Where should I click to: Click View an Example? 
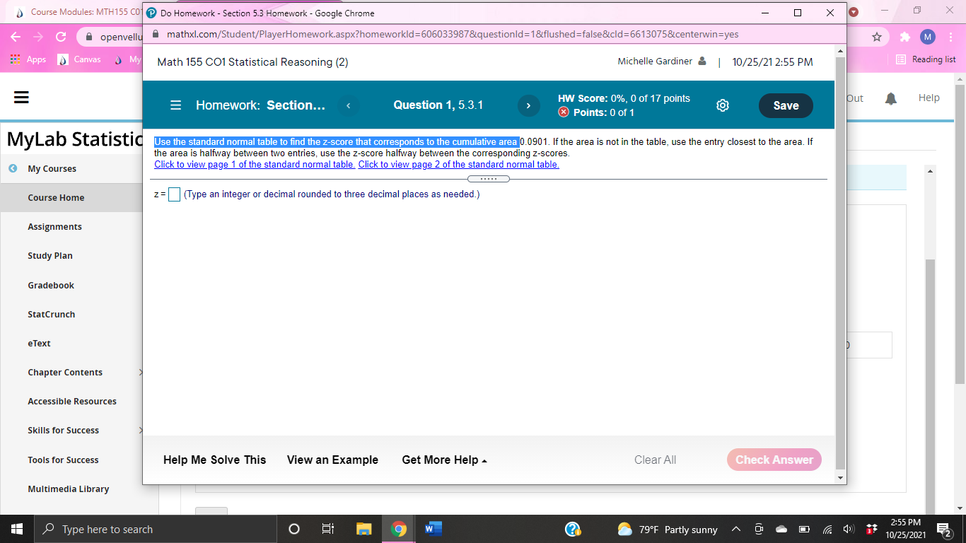332,460
